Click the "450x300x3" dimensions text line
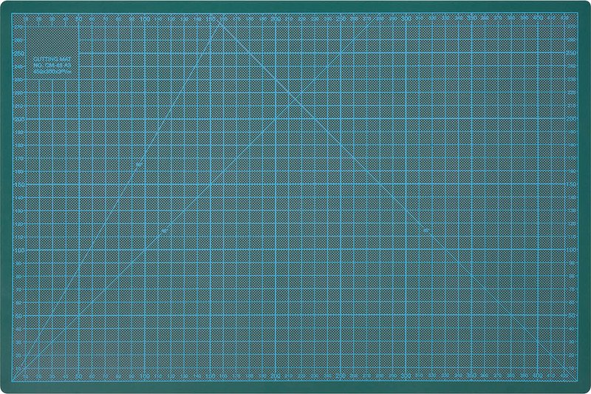The width and height of the screenshot is (591, 394). pyautogui.click(x=52, y=72)
